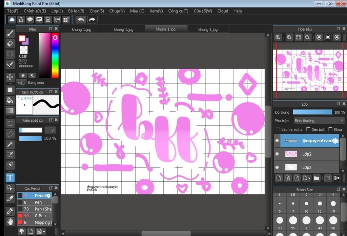
Task: Hide the Lớp2 layer with pink thumbnail
Action: click(277, 154)
